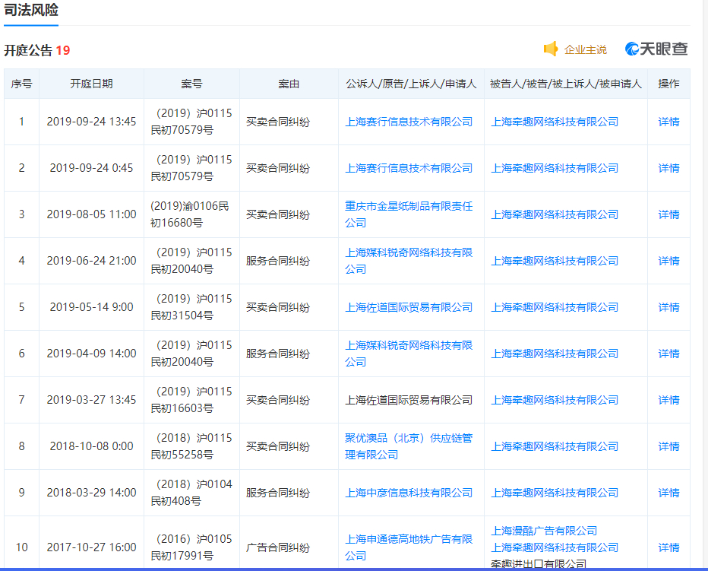
Task: Click plain-text plaintiff 上海佐道国际贸易有限公司 in row 7
Action: pyautogui.click(x=409, y=400)
